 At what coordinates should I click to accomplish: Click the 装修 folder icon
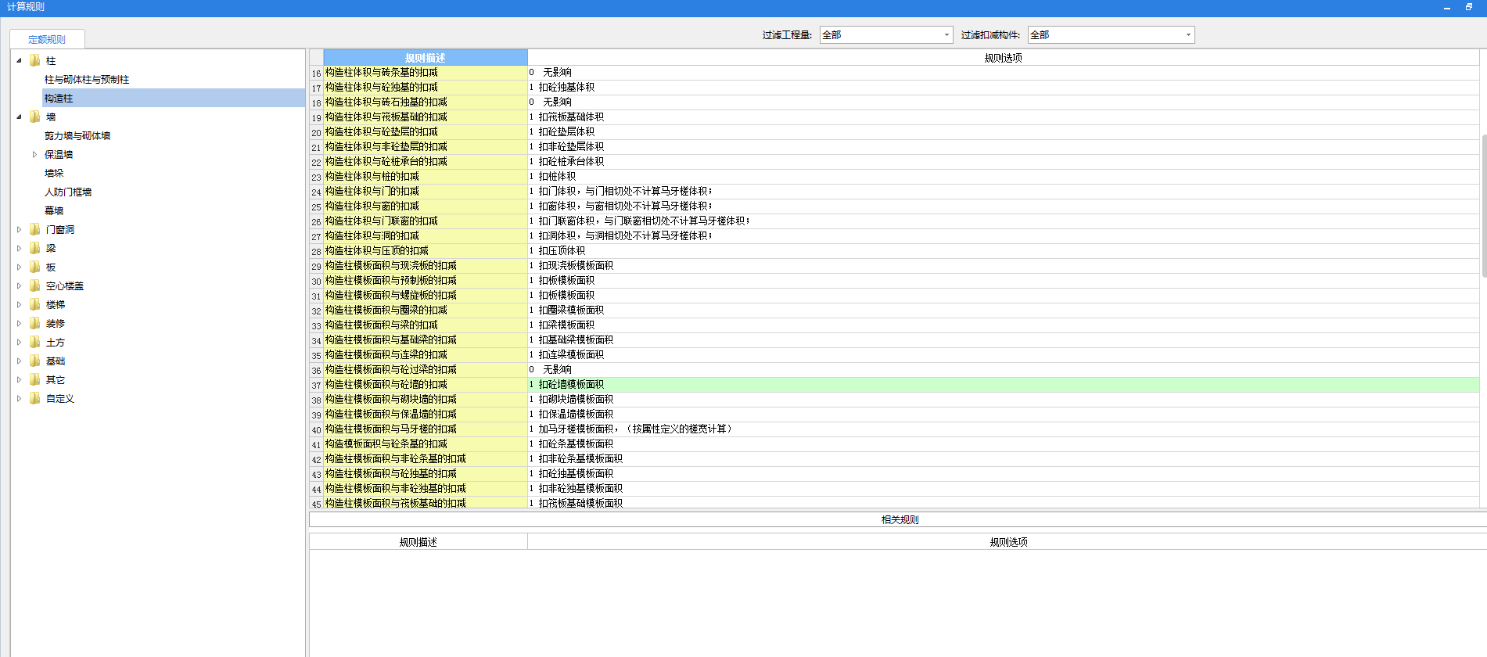[34, 323]
